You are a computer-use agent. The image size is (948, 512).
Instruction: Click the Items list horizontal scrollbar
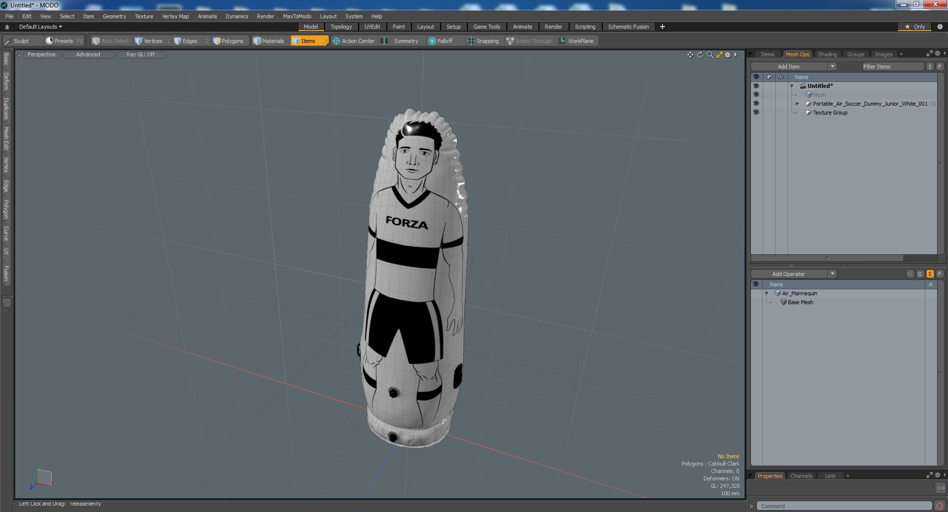point(827,258)
